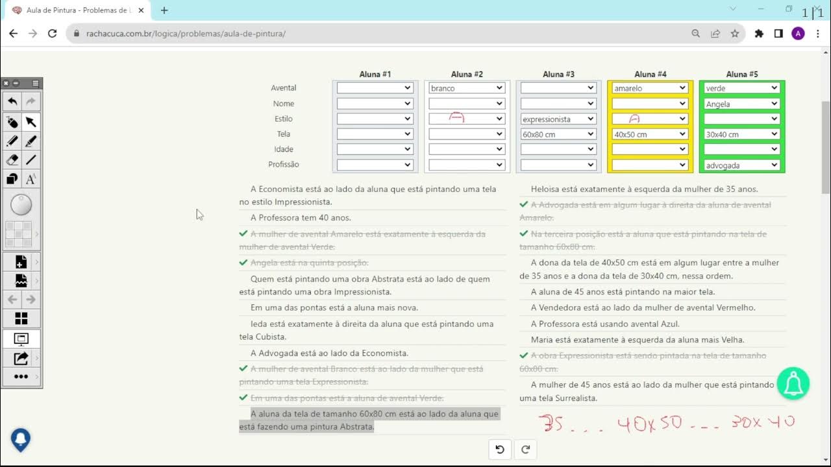The width and height of the screenshot is (831, 467).
Task: Open Aluna #3 Estilo dropdown showing expressionista
Action: coord(558,119)
